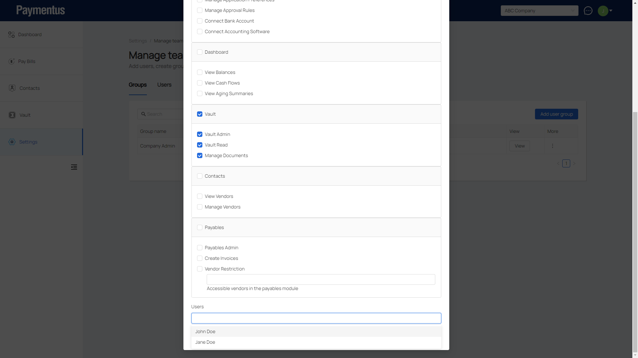Click the Settings gear sidebar icon
The image size is (638, 358).
(12, 142)
